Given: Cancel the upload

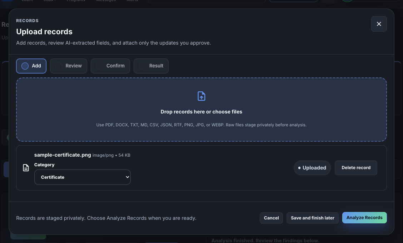Looking at the screenshot, I should tap(271, 218).
